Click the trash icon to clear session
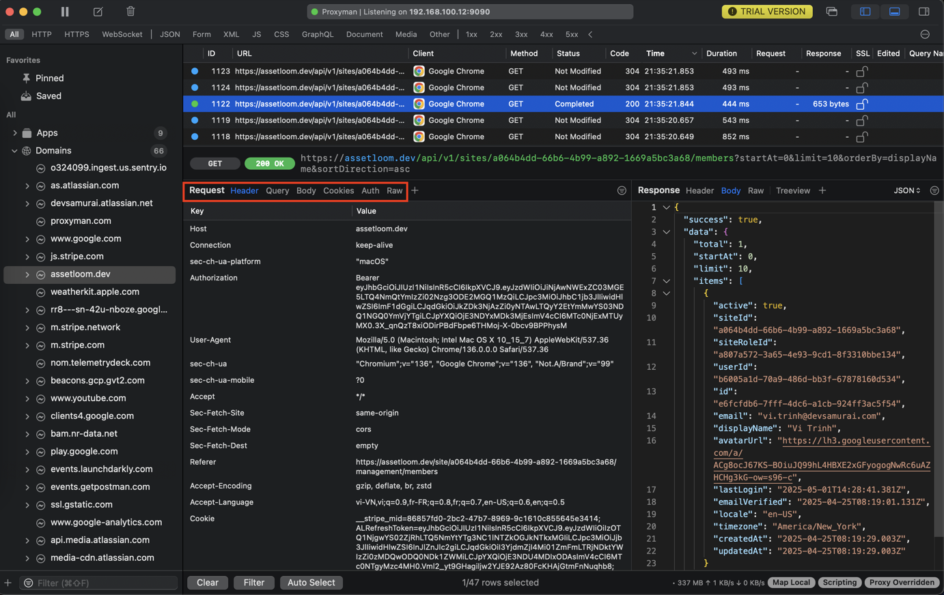944x595 pixels. coord(130,12)
